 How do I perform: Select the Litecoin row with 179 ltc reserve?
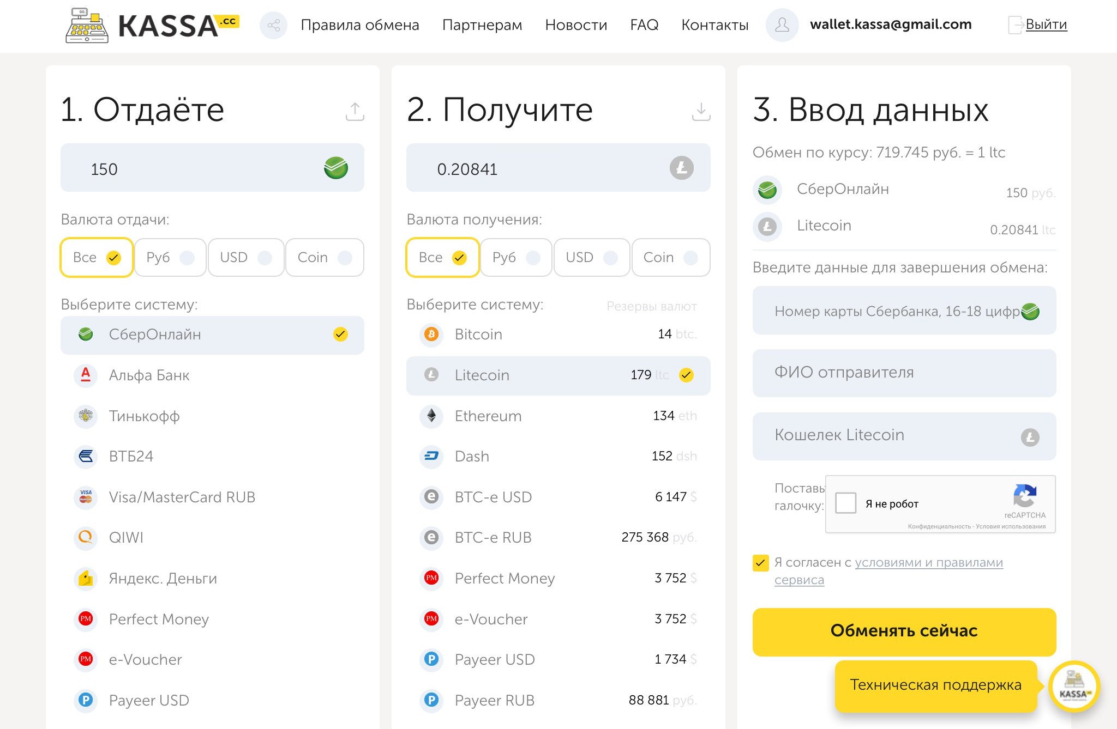coord(558,375)
